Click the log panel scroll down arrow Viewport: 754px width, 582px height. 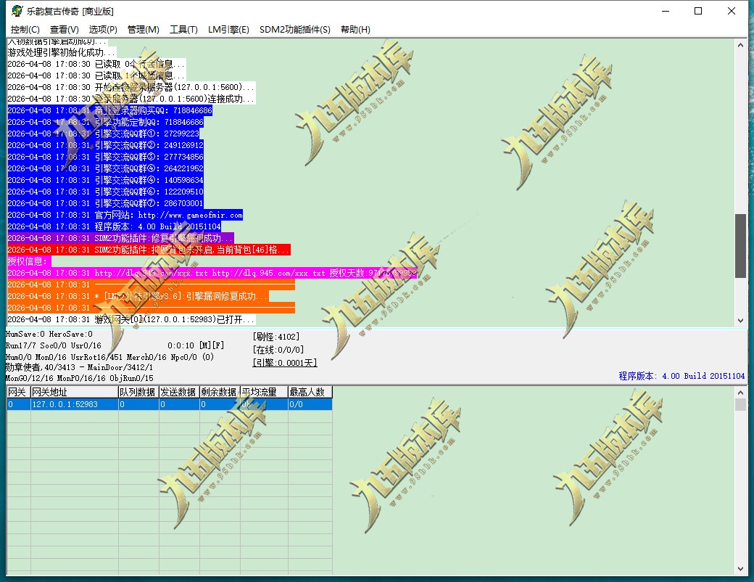(740, 321)
